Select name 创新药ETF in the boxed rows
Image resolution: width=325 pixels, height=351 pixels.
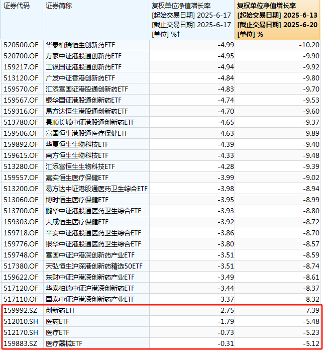click(61, 310)
